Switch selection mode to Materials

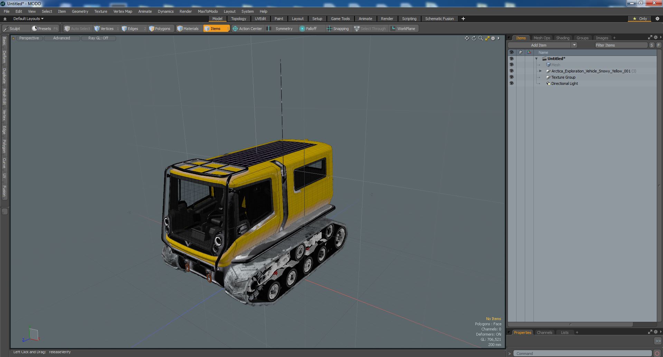click(x=189, y=29)
